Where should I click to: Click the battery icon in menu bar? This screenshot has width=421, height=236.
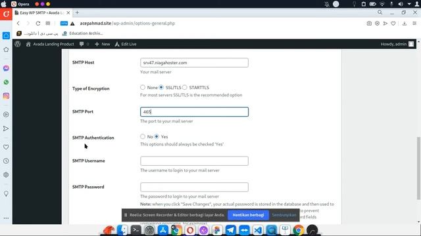click(372, 4)
